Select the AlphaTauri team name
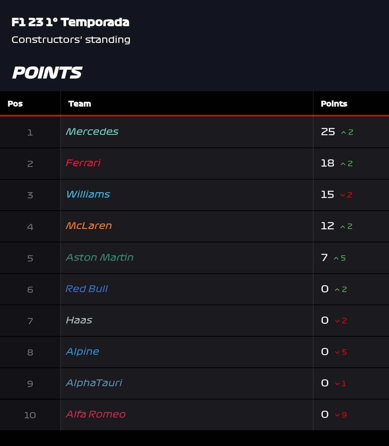The image size is (389, 446). point(94,383)
